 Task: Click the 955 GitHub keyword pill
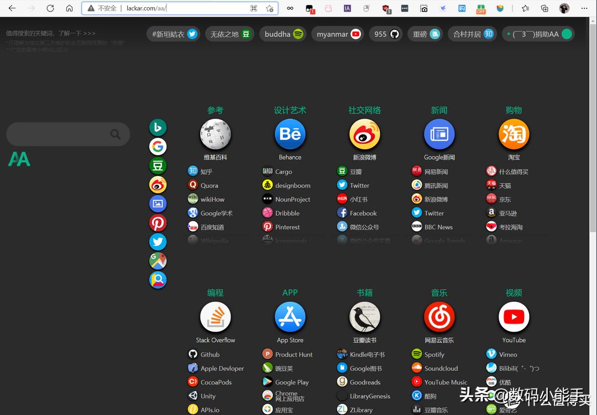[386, 34]
